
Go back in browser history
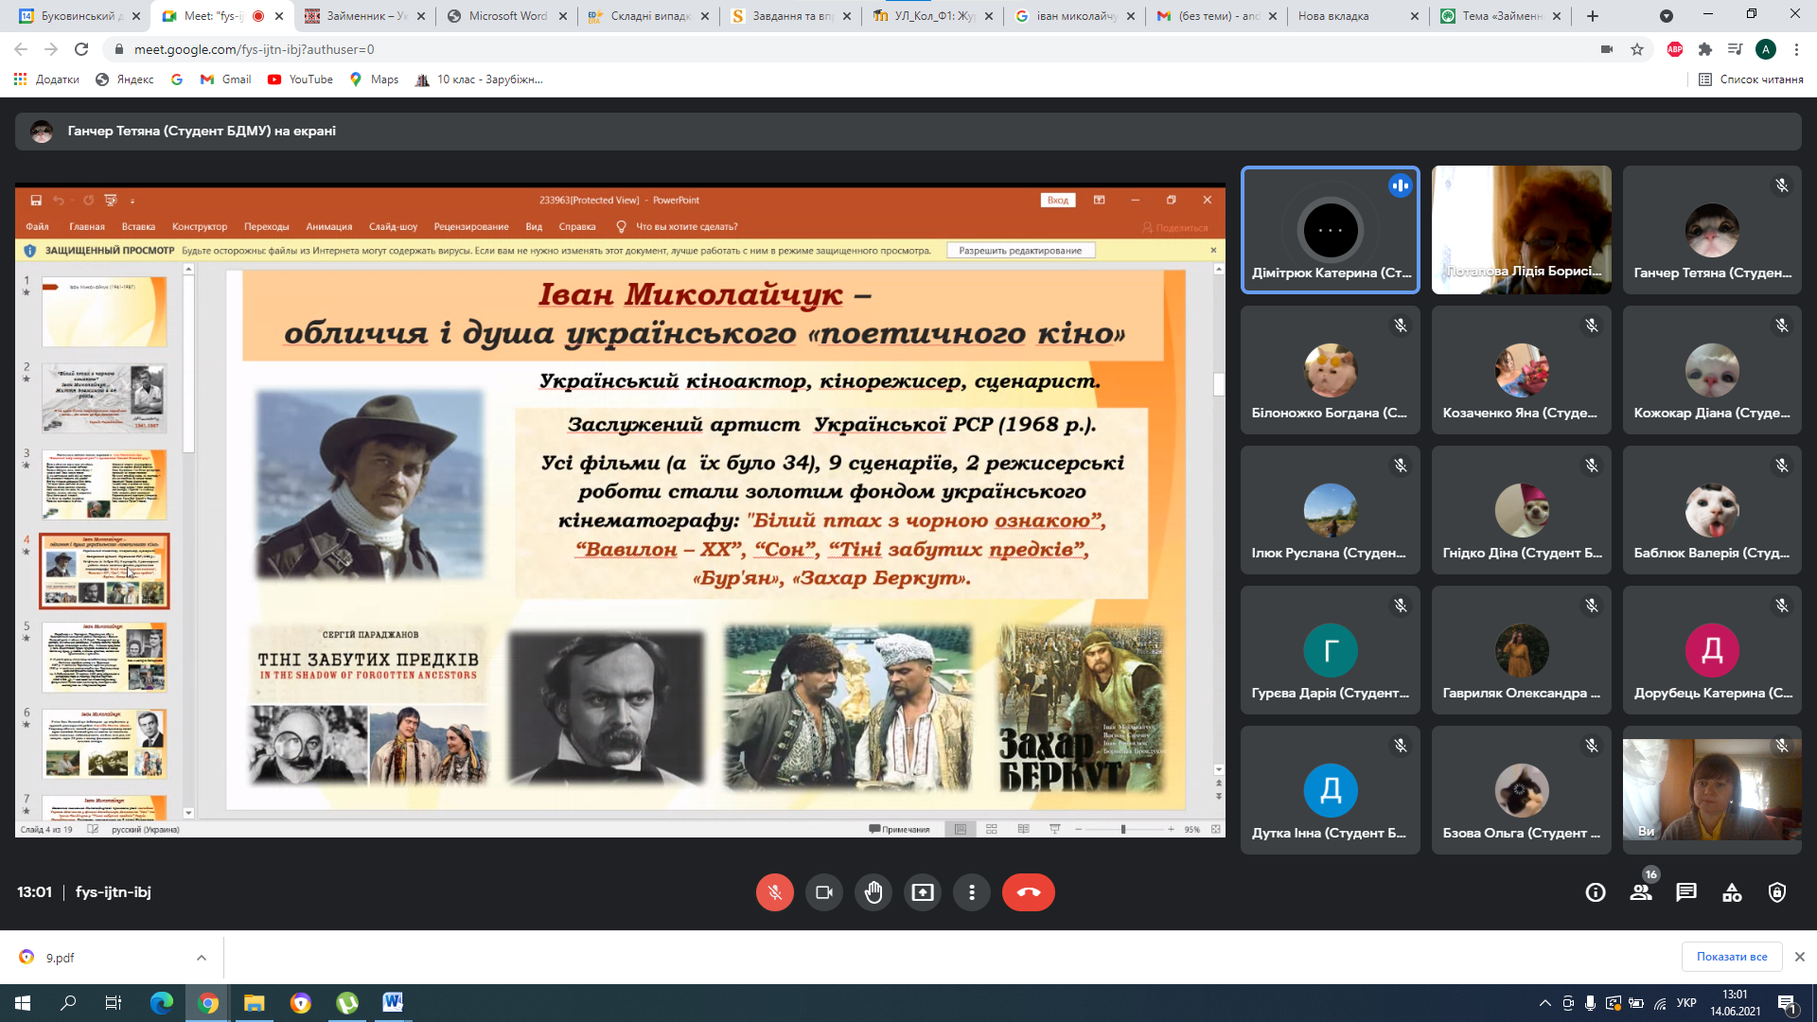tap(21, 49)
